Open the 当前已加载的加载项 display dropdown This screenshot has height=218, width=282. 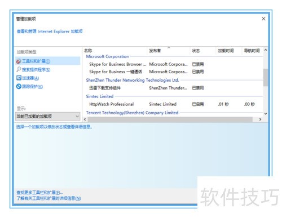click(x=48, y=116)
